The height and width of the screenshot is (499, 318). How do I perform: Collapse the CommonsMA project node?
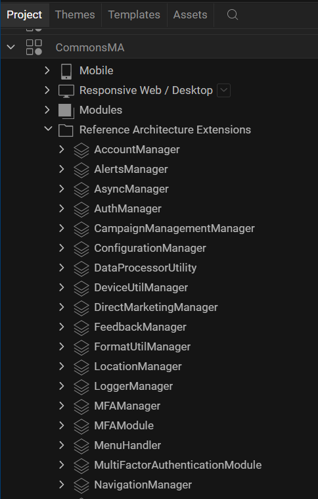[11, 47]
